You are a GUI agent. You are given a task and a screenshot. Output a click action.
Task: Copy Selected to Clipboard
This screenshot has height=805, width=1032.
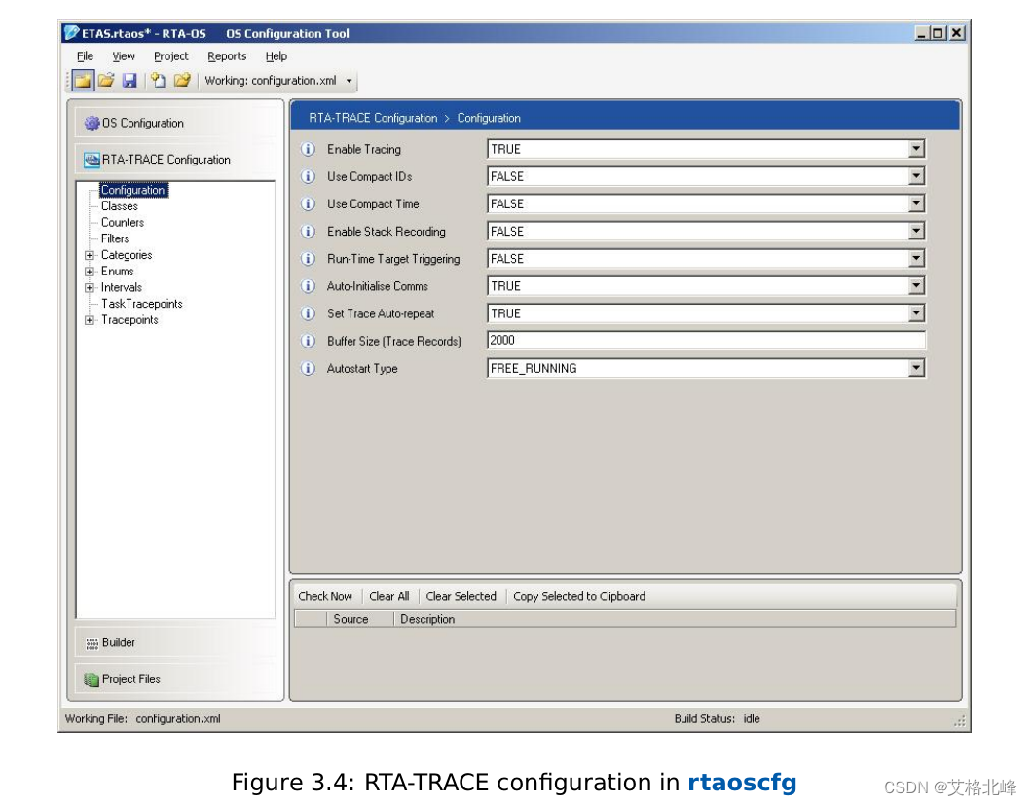pos(579,596)
